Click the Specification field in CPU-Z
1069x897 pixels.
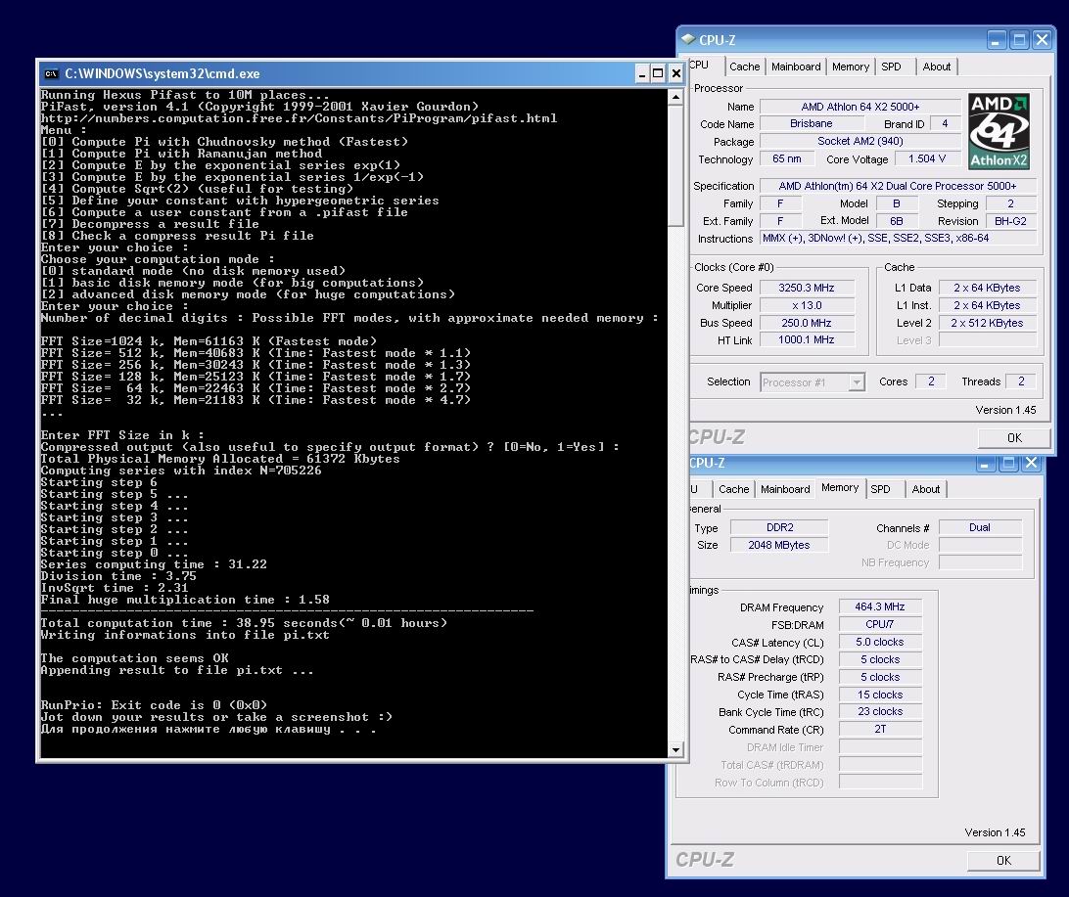(x=898, y=186)
